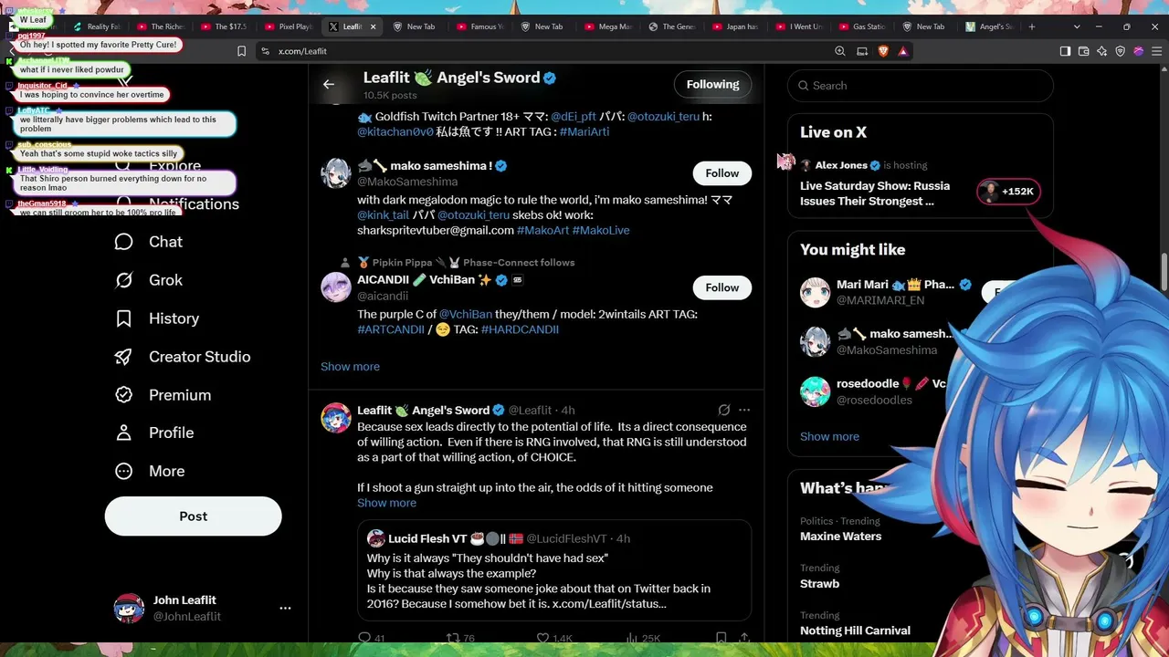Switch to the Famous Yo tab
Image resolution: width=1169 pixels, height=657 pixels.
[x=479, y=26]
